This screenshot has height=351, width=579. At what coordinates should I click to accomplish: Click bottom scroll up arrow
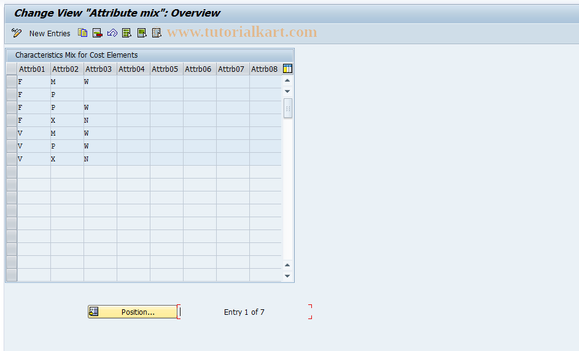coord(287,265)
